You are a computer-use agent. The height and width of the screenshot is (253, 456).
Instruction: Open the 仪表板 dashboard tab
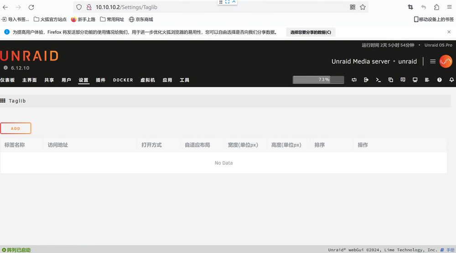pyautogui.click(x=8, y=80)
